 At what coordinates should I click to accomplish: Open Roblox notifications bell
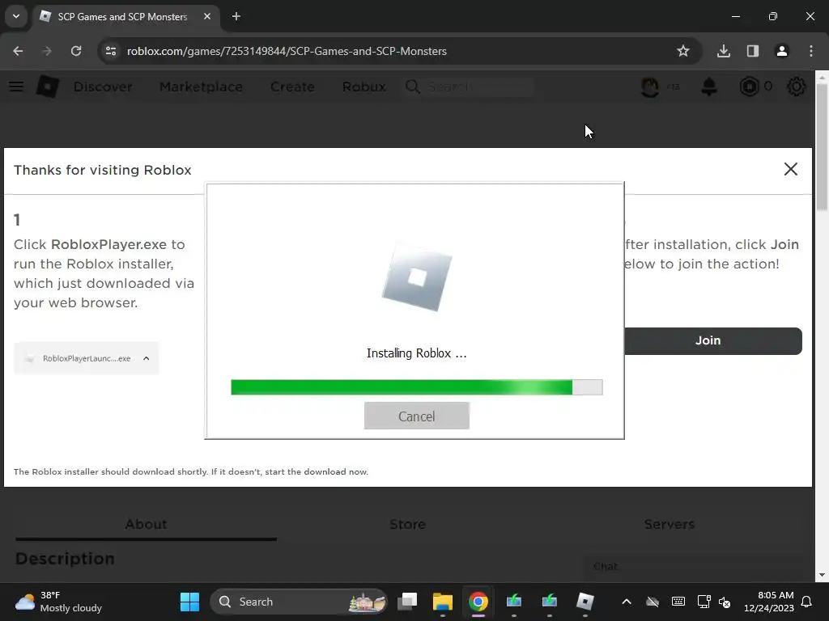pyautogui.click(x=709, y=87)
